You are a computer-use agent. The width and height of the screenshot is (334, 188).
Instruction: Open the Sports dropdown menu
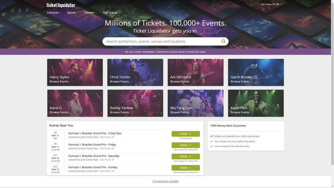(72, 13)
